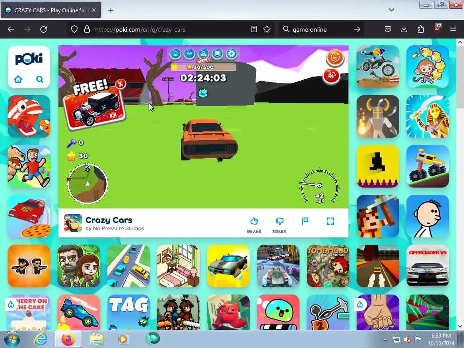Open the monster truck game thumbnail
This screenshot has width=464, height=348.
pyautogui.click(x=428, y=166)
